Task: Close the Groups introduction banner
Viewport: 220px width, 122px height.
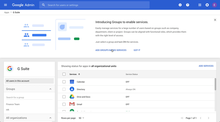Action: 215,20
